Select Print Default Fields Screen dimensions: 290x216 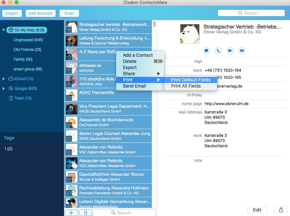point(191,80)
